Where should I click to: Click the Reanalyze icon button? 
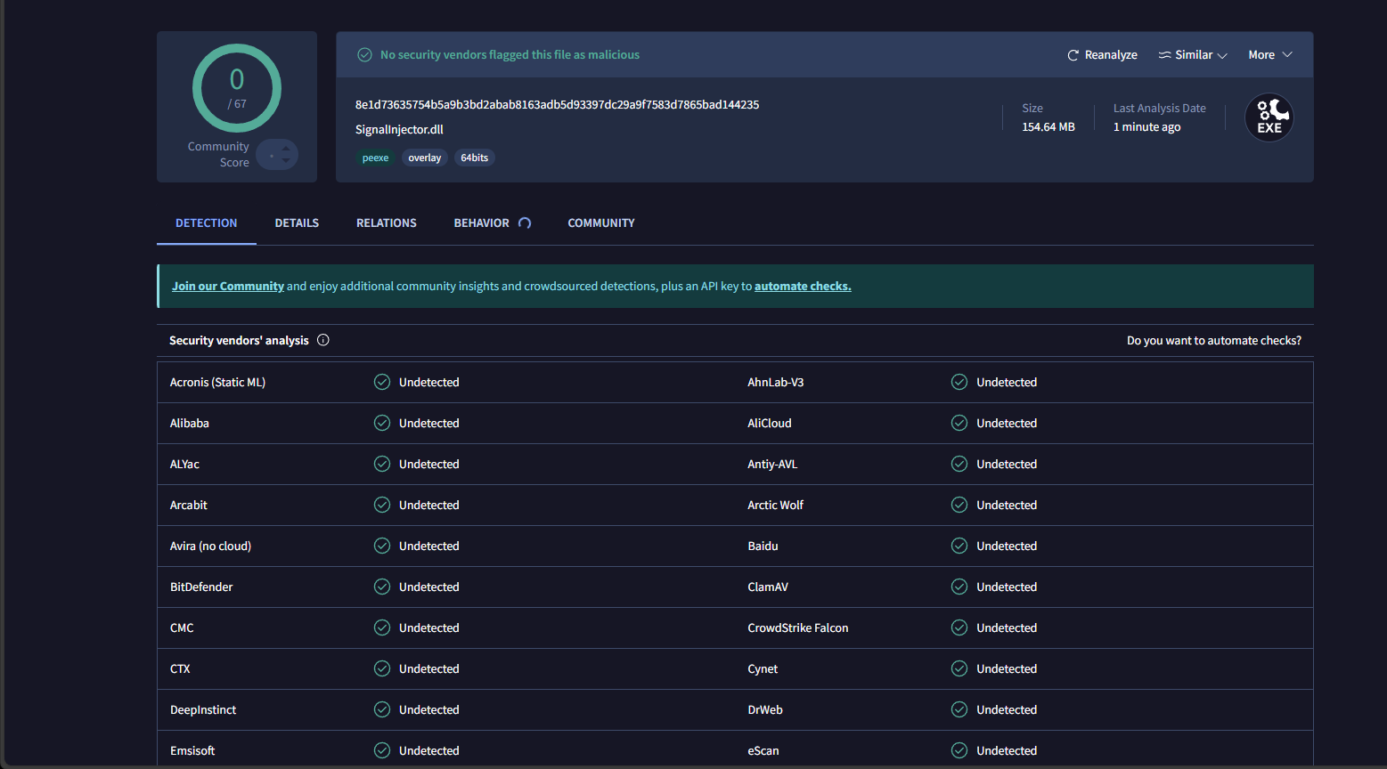pyautogui.click(x=1073, y=54)
